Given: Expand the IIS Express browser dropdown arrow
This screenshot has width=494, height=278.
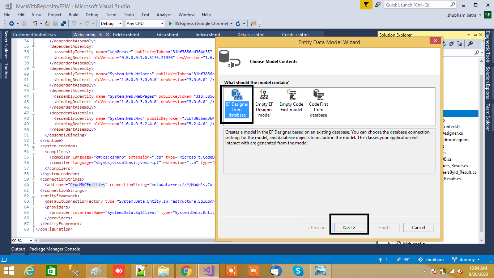Looking at the screenshot, I should pos(231,24).
